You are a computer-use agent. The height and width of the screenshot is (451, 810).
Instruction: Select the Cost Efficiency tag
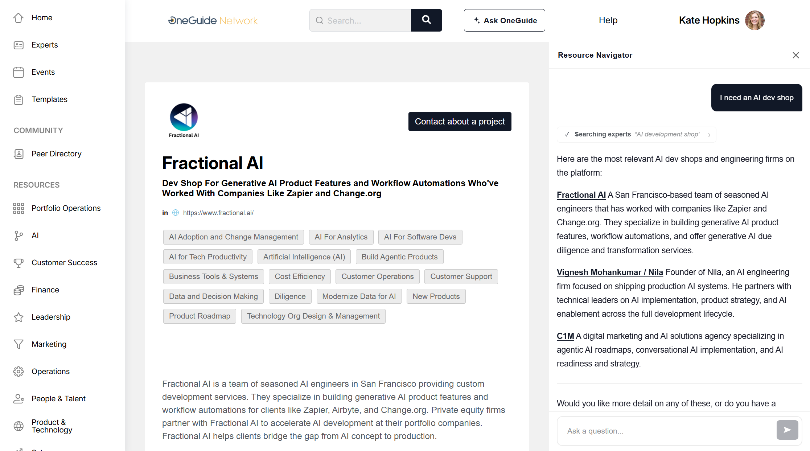(300, 276)
